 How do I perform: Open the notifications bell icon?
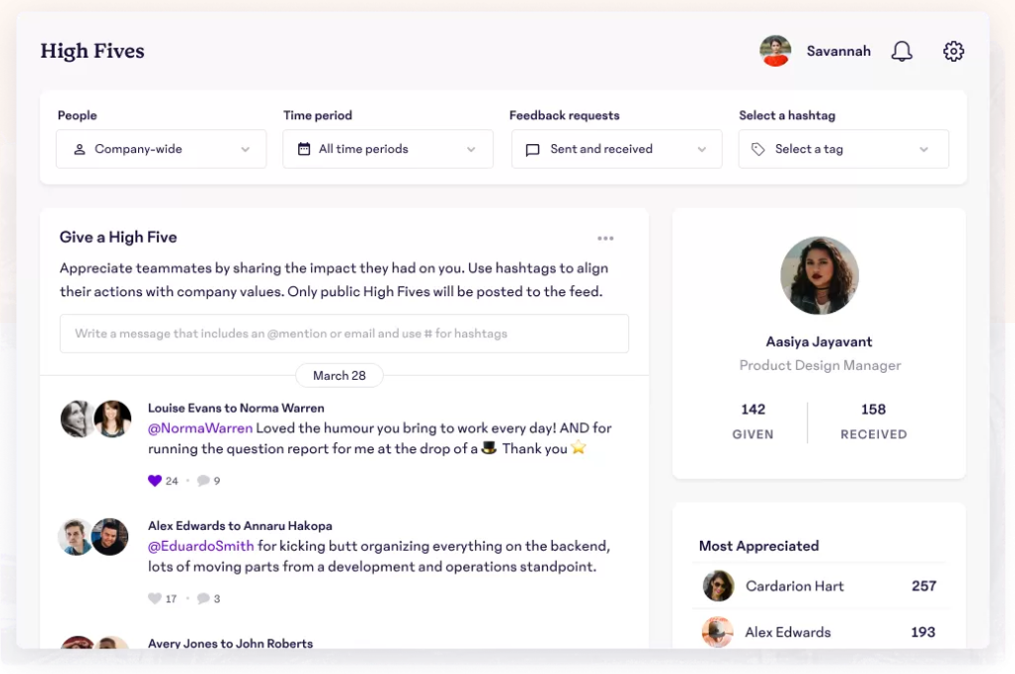(902, 52)
